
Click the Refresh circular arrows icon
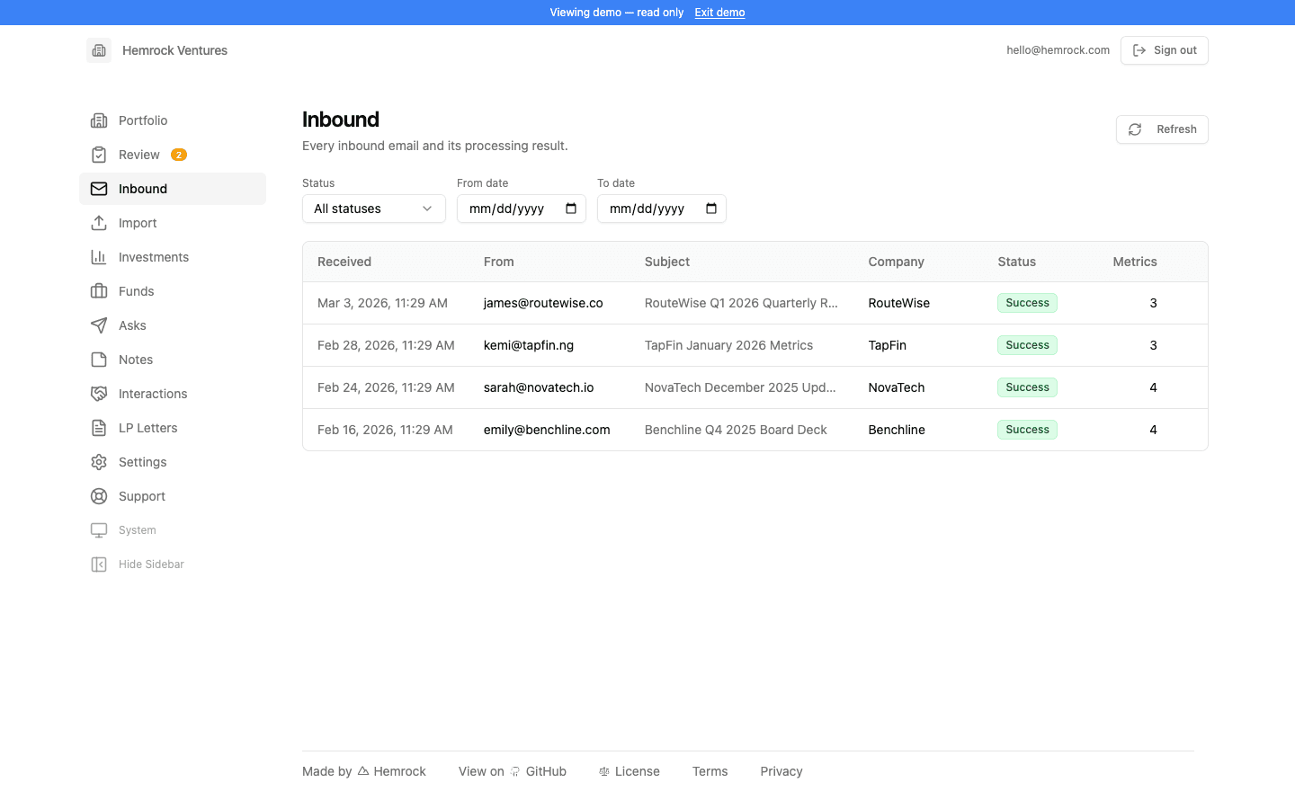(1135, 129)
